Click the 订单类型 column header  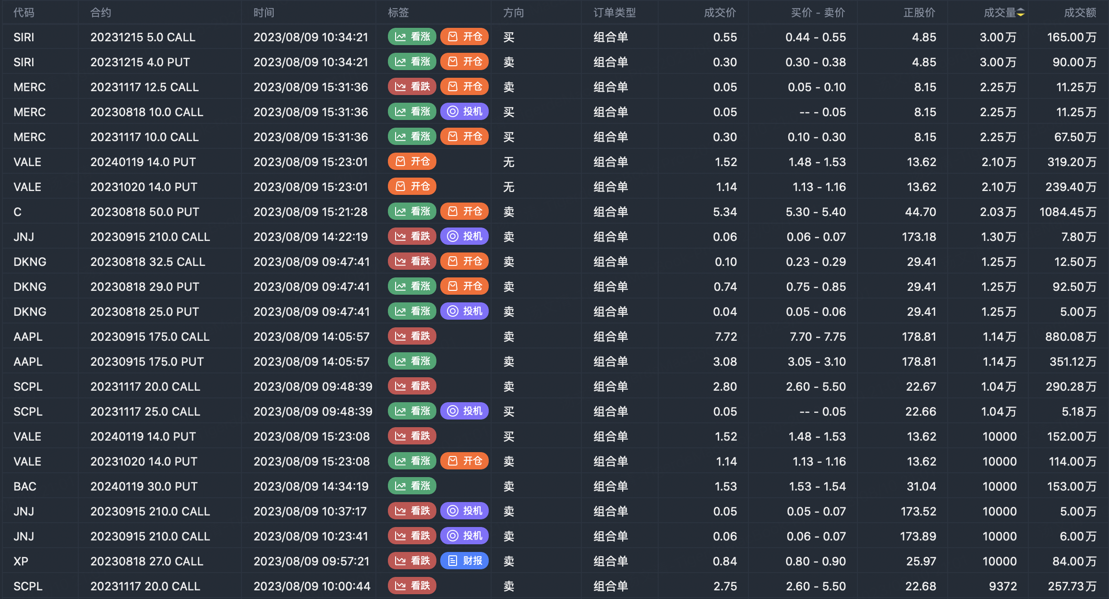615,13
